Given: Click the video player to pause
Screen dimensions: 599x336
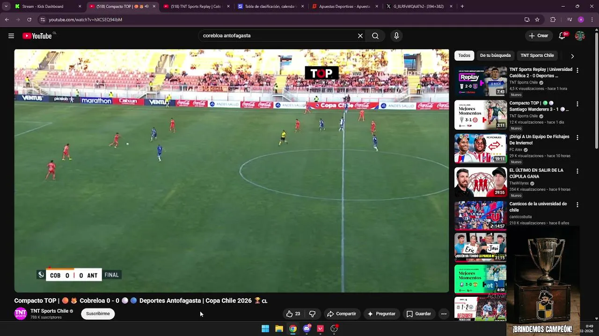Looking at the screenshot, I should (232, 171).
